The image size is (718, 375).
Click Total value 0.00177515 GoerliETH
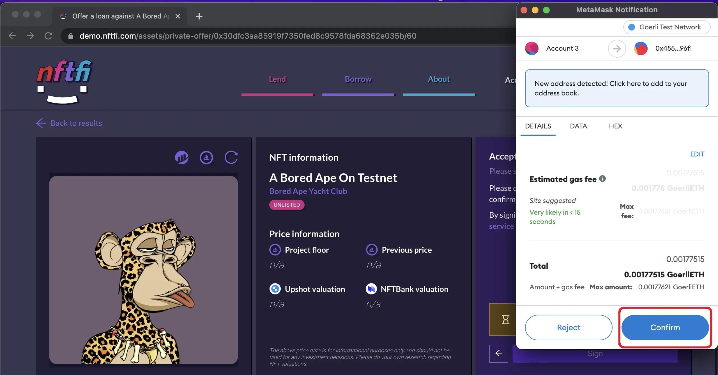[x=664, y=275]
